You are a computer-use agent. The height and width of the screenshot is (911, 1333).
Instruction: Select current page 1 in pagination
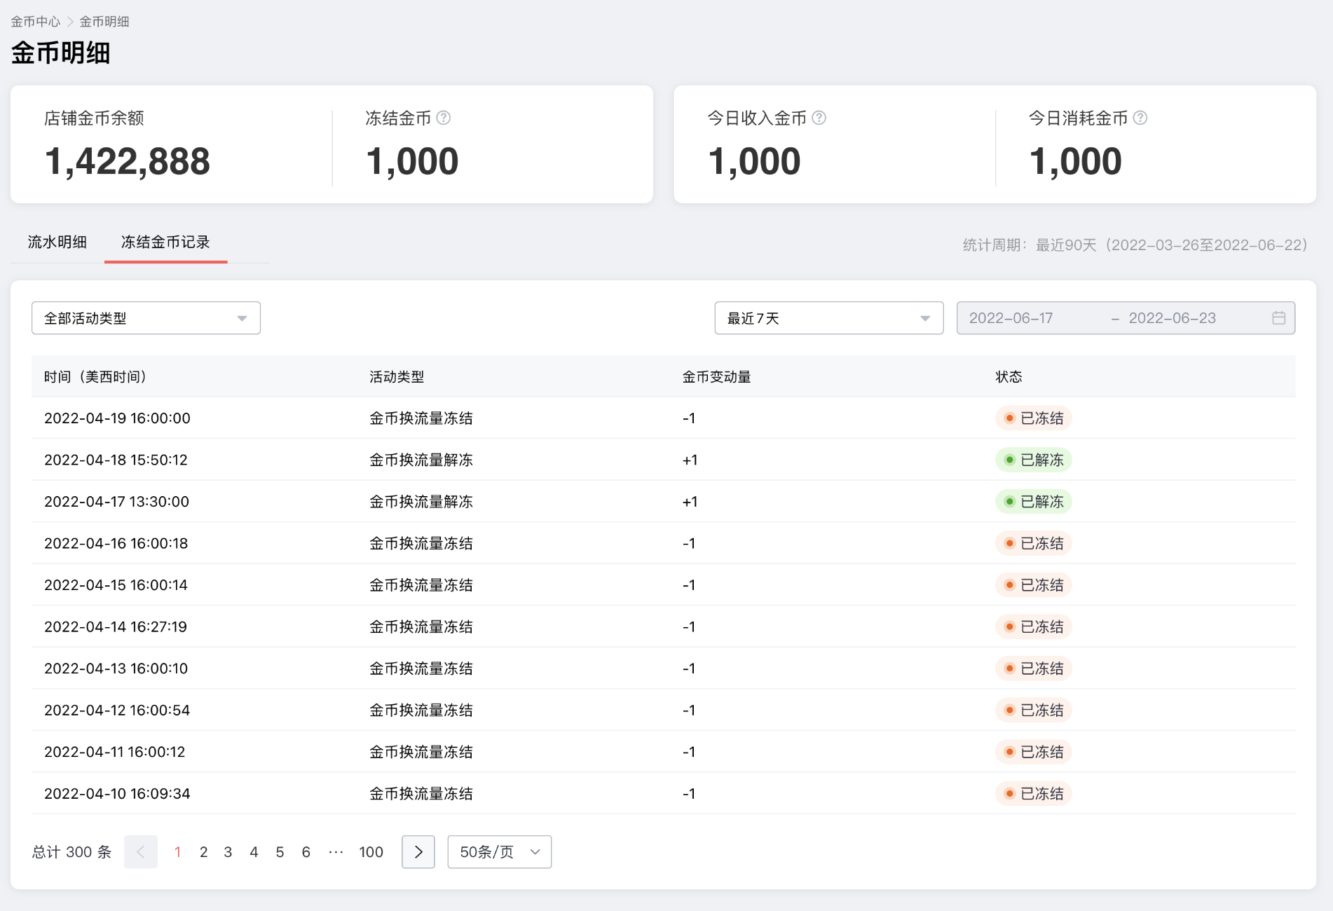pyautogui.click(x=177, y=851)
